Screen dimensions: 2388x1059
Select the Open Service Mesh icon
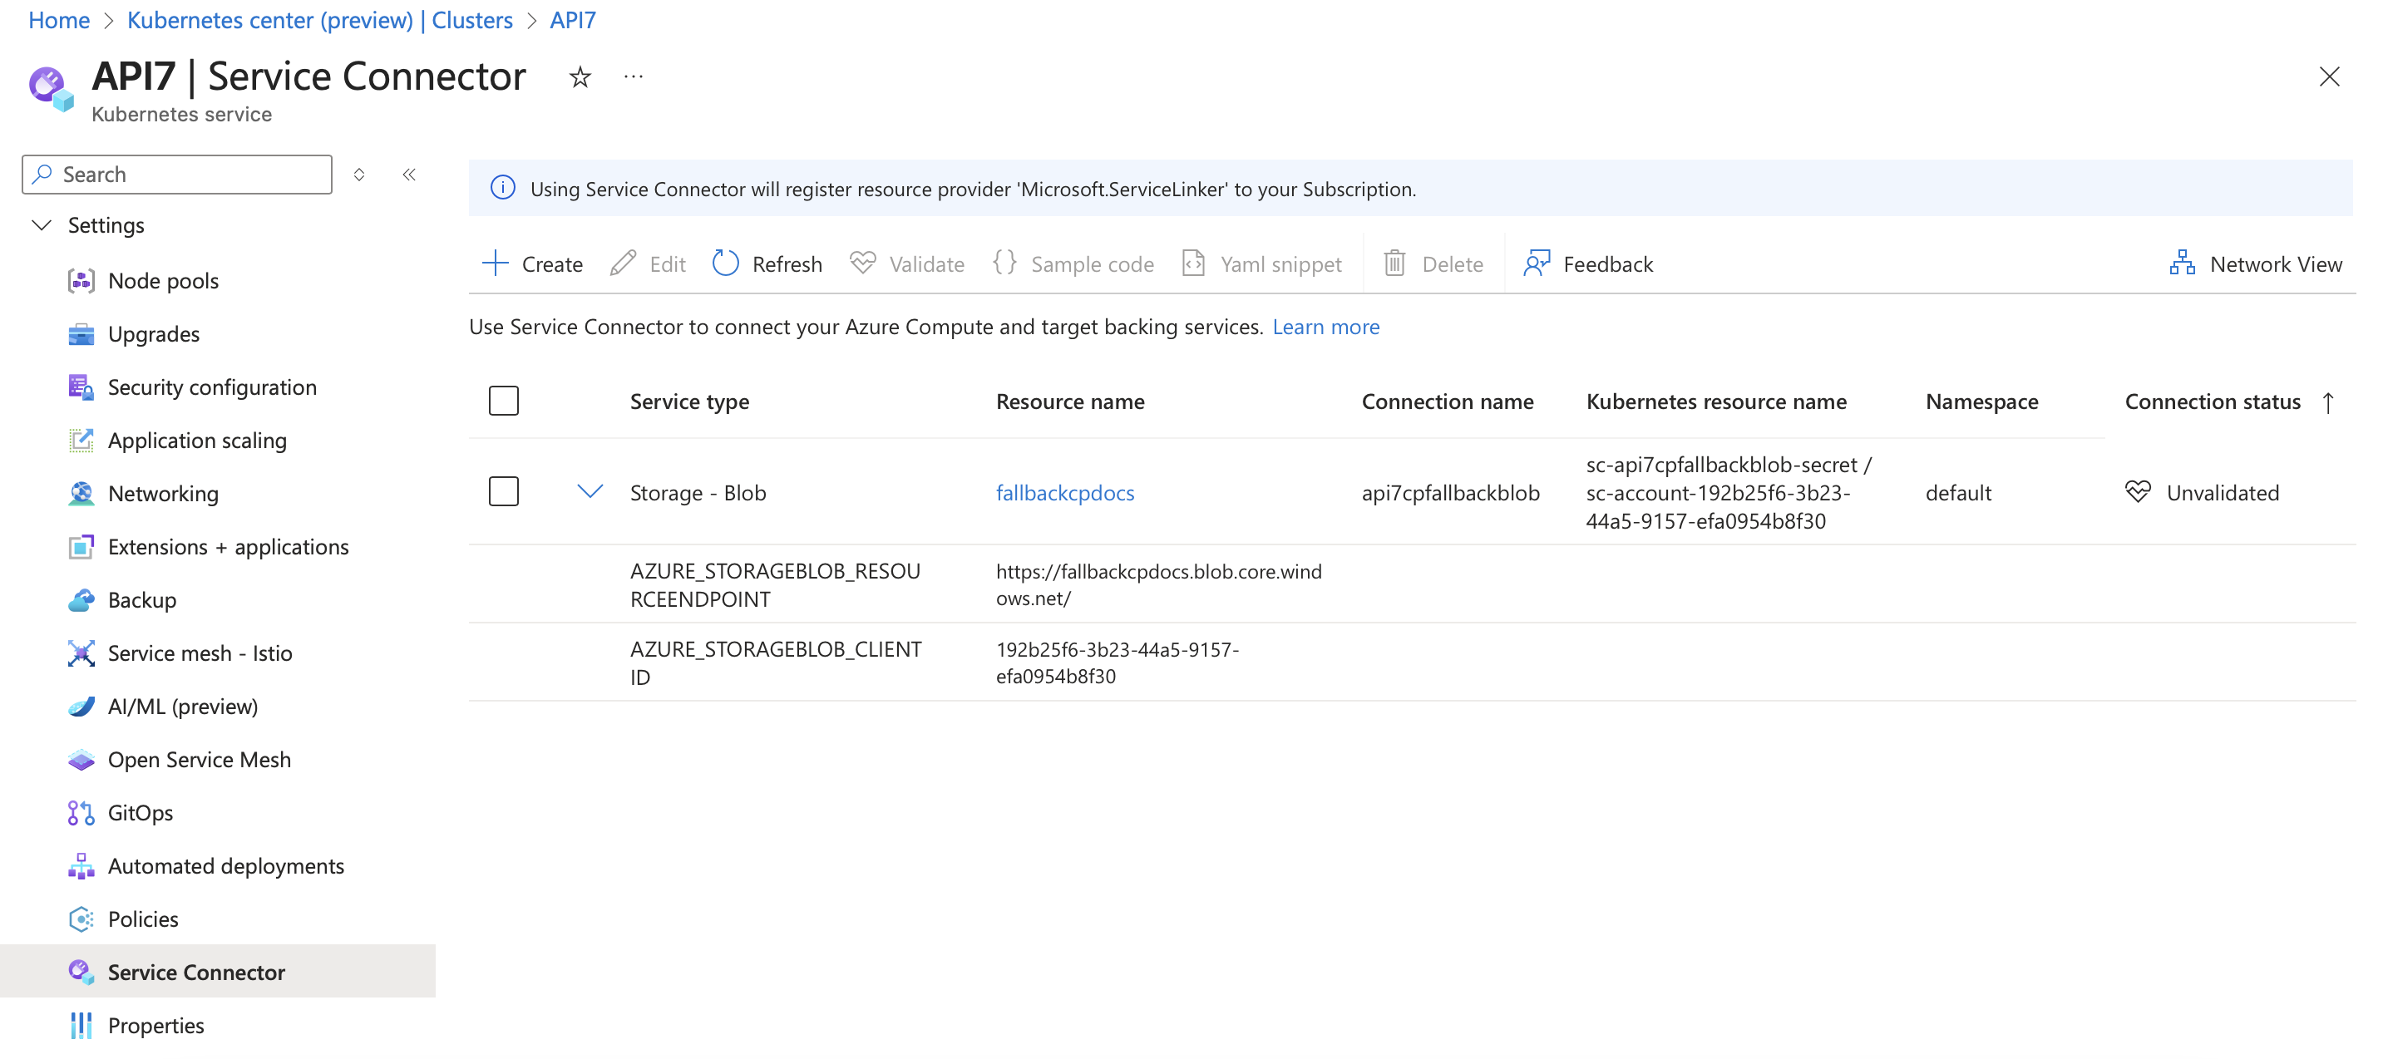click(x=82, y=759)
